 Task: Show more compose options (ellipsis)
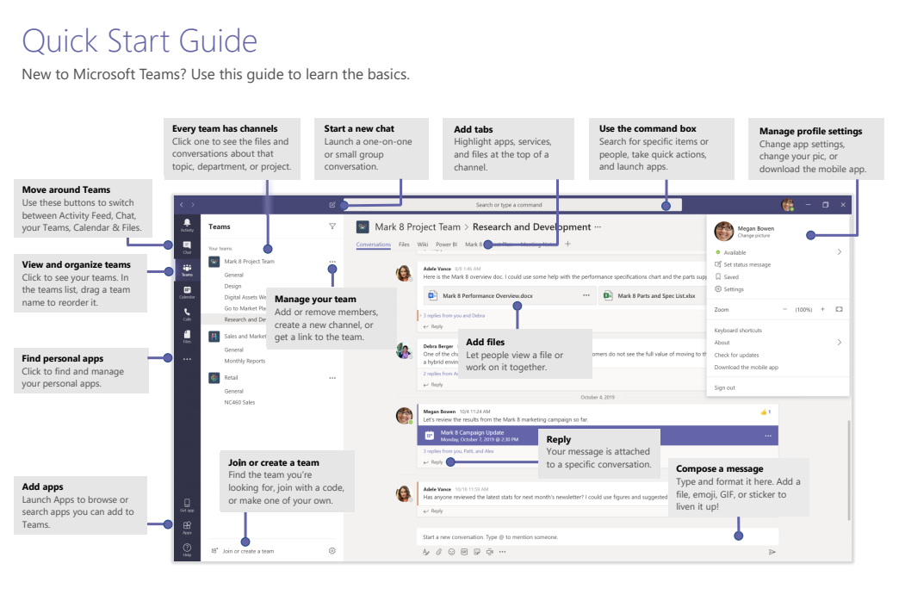[x=502, y=552]
